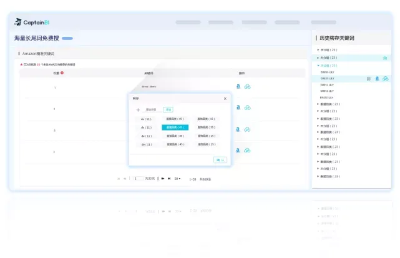
Task: Click the Amazon icon on the highlighted DRESS LILY row
Action: [377, 79]
